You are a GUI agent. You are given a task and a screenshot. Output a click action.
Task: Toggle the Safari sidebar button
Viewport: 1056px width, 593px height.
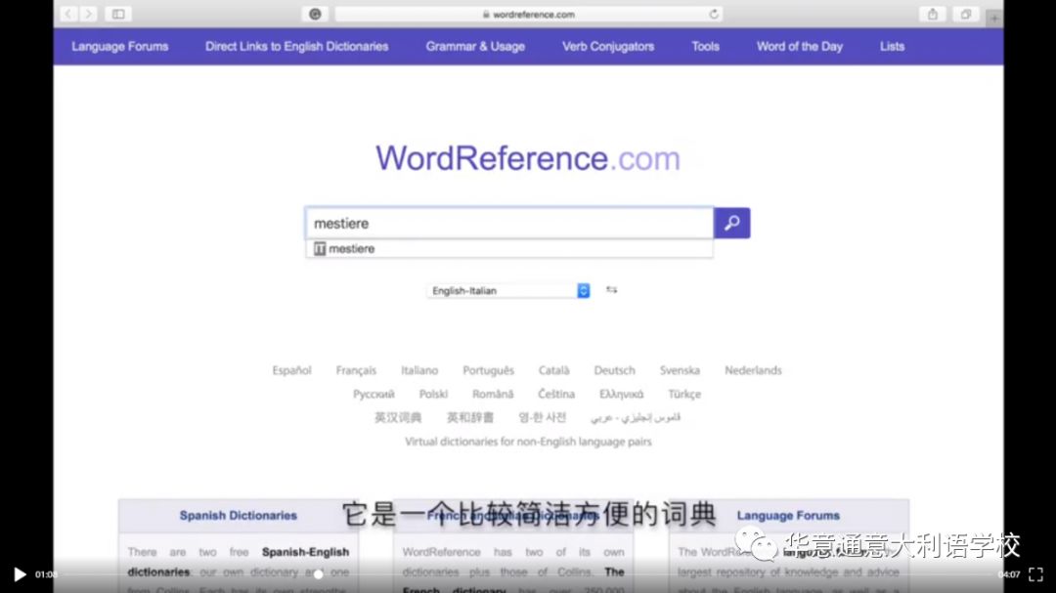(x=118, y=14)
